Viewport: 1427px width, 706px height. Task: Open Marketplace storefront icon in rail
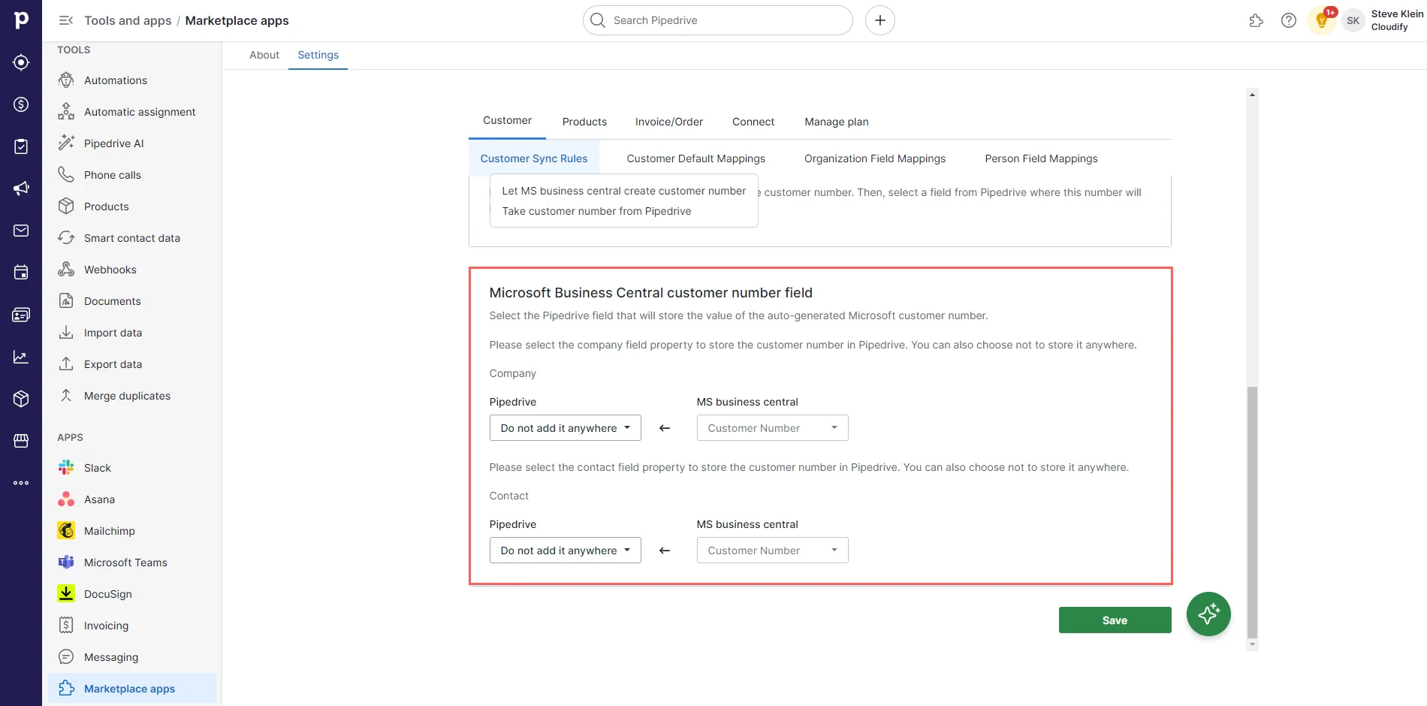[x=21, y=441]
